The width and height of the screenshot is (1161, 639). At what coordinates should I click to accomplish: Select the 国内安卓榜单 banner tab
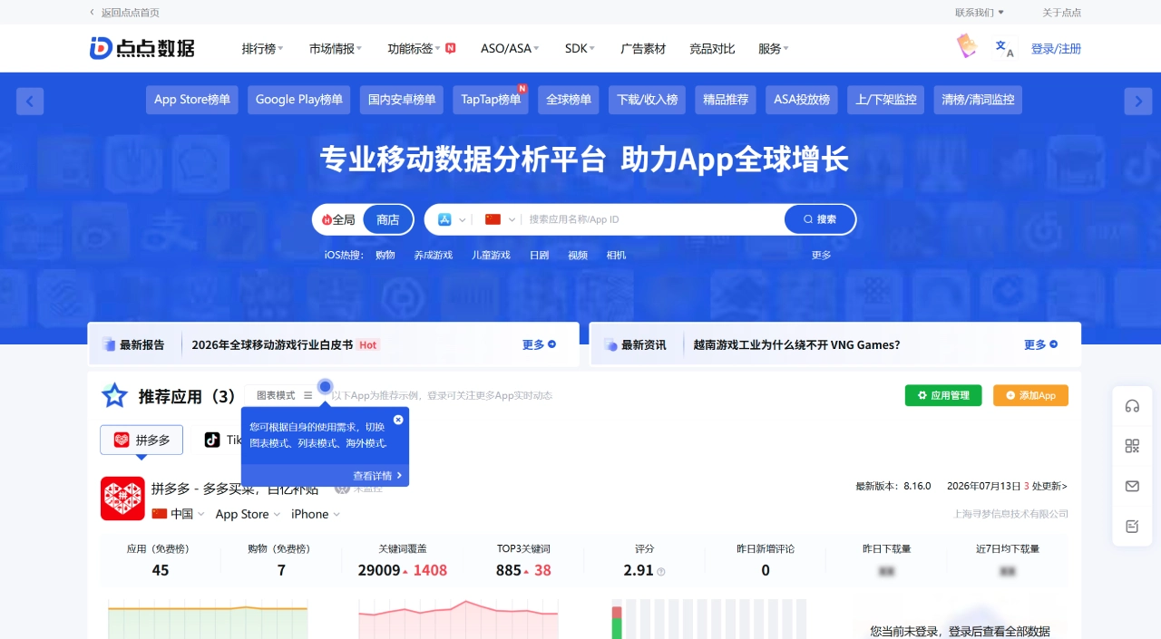pos(402,100)
